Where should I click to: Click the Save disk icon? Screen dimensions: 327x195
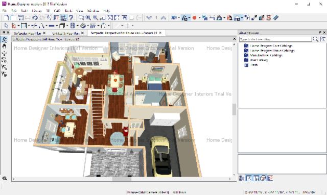pos(20,18)
